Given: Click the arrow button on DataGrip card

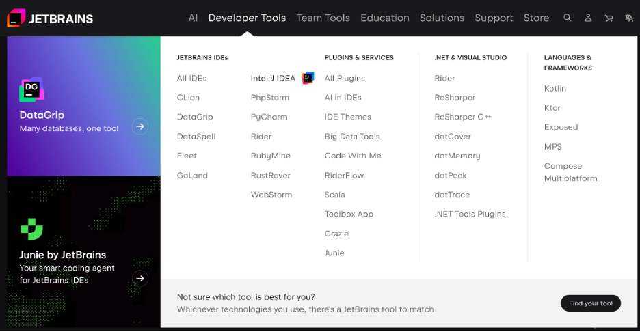Looking at the screenshot, I should coord(140,126).
